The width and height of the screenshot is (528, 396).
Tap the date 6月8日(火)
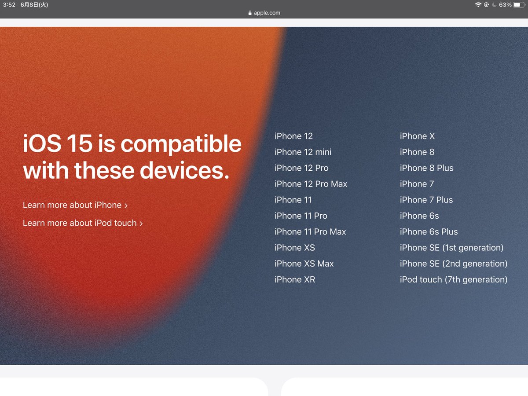point(34,5)
